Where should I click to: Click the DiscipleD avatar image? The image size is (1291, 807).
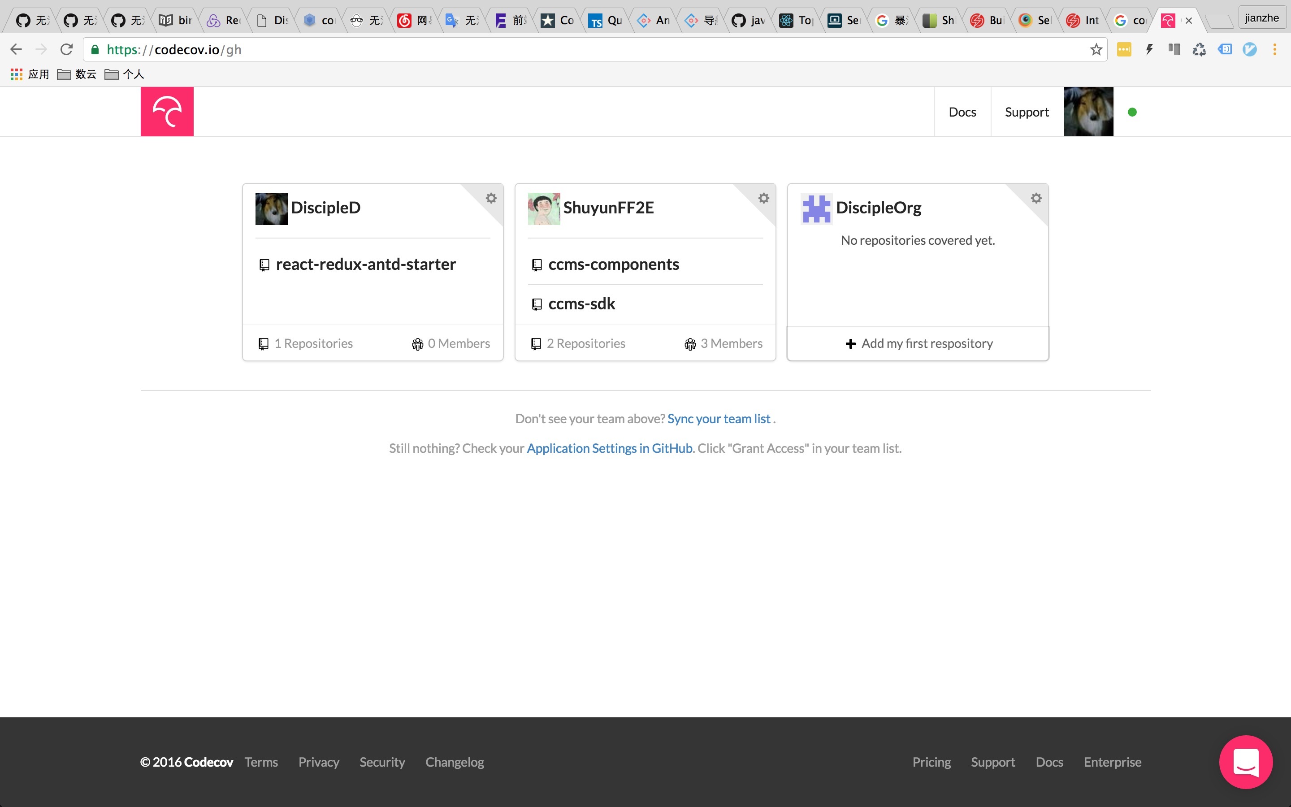[272, 208]
